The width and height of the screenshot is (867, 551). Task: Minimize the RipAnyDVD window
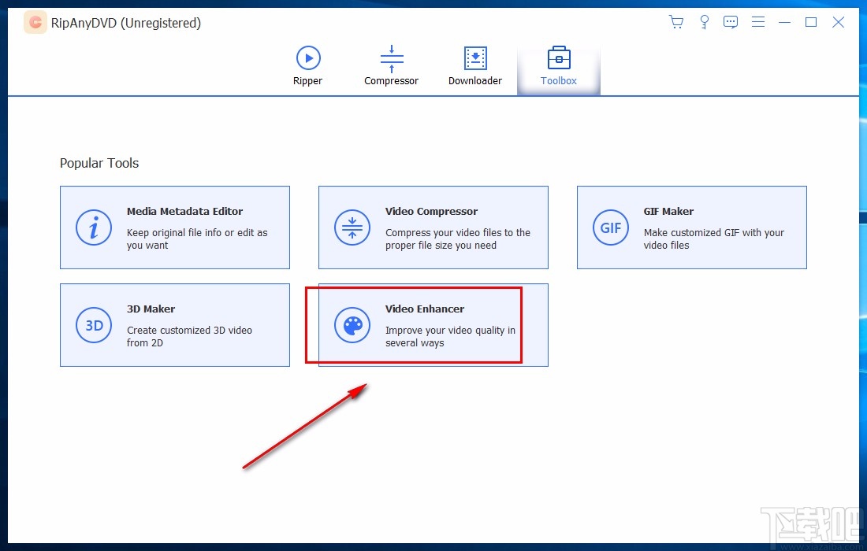(784, 22)
